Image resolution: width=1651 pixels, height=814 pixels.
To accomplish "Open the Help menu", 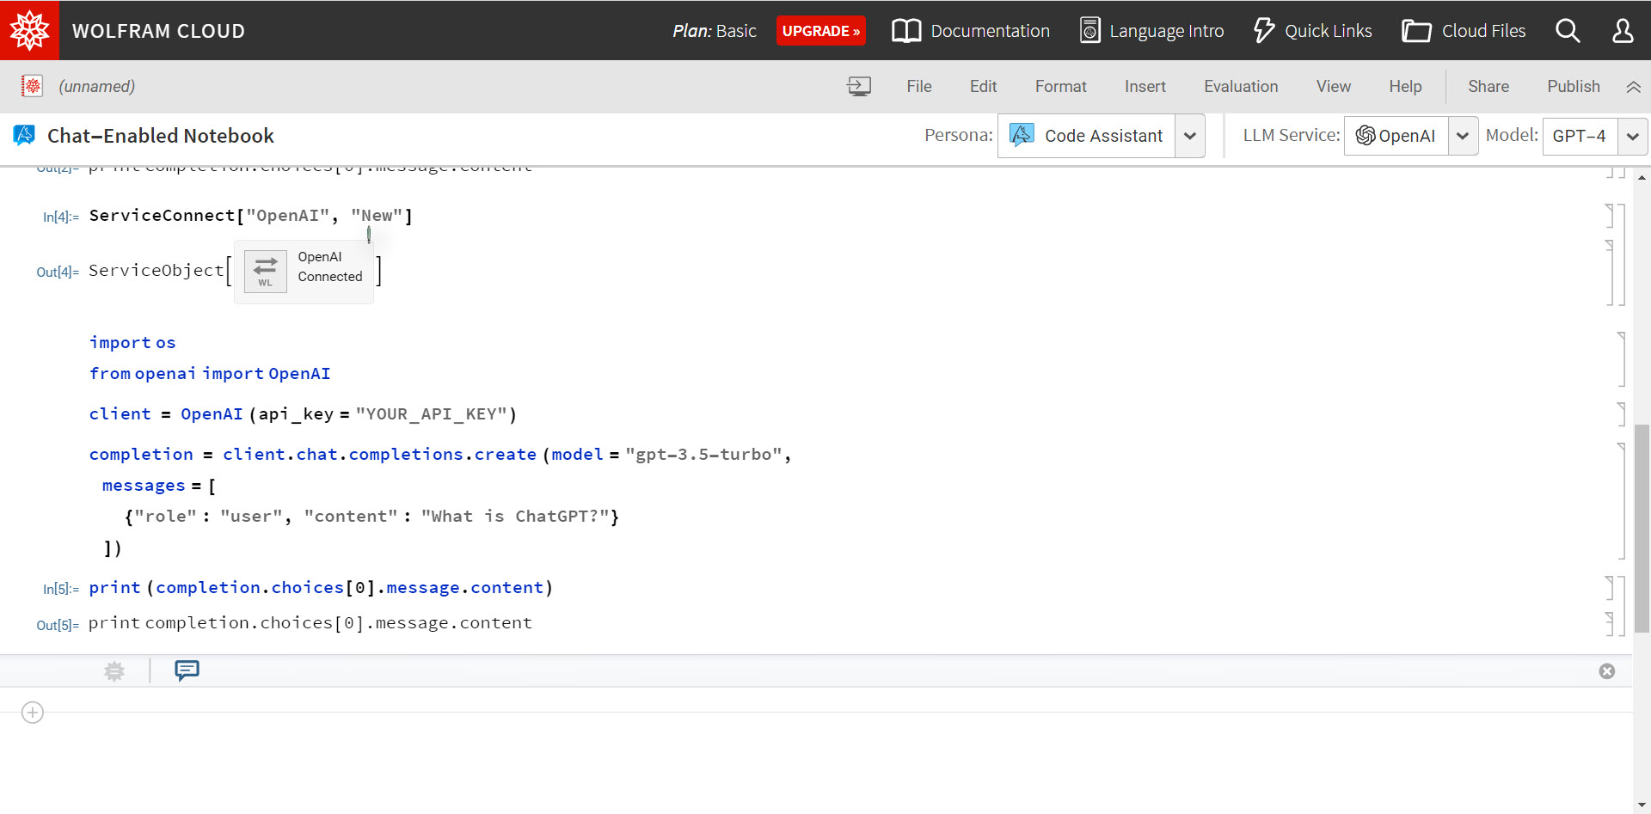I will 1405,86.
